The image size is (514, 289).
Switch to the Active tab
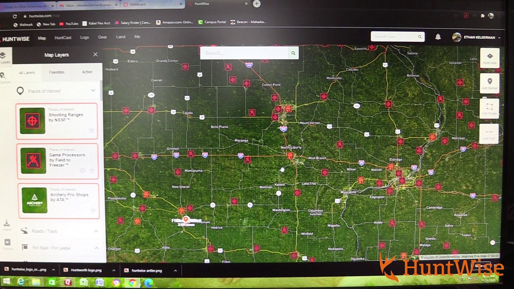click(87, 72)
